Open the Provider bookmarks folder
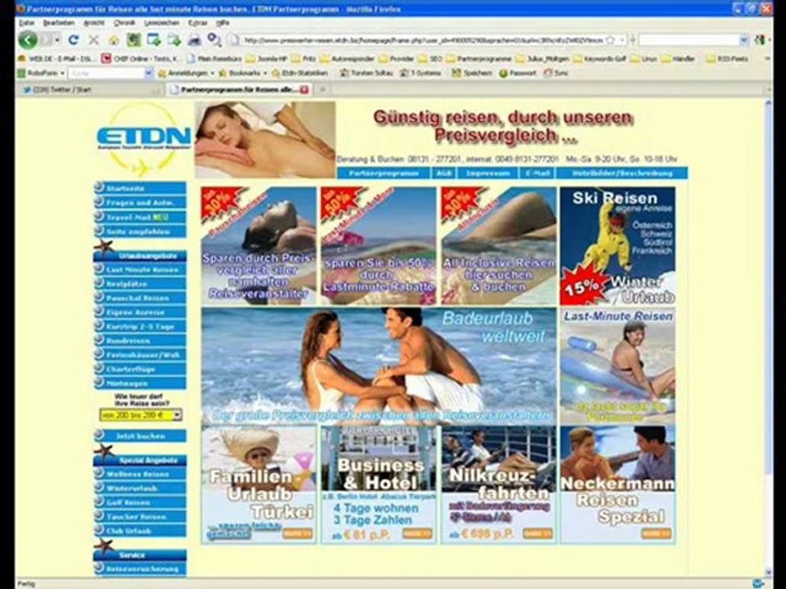The width and height of the screenshot is (786, 589). (396, 59)
